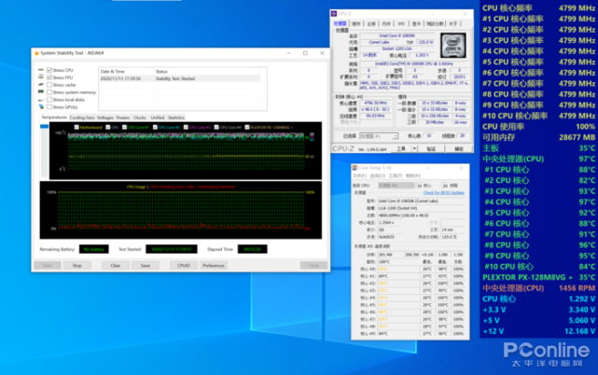Open the 帮助(H) menu in Core Temp
Screen dimensions: 598x375
tap(413, 176)
